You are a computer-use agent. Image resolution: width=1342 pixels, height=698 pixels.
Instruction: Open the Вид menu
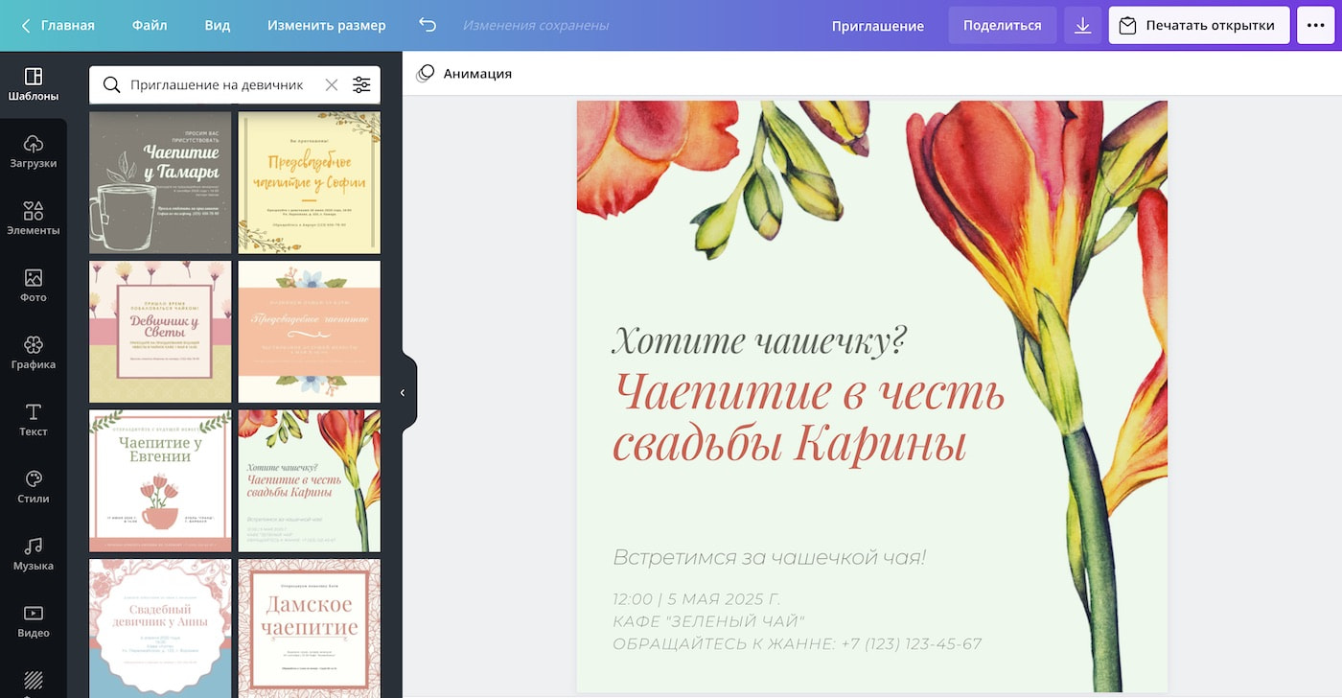coord(218,26)
